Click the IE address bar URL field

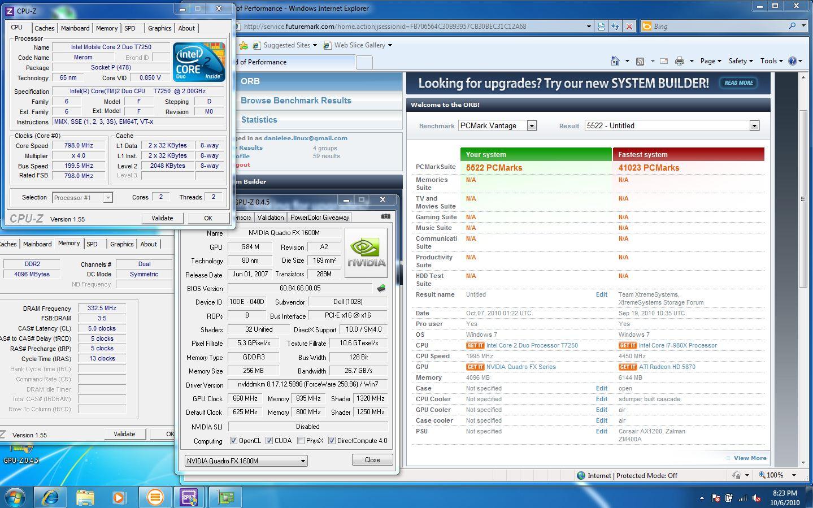click(x=412, y=27)
